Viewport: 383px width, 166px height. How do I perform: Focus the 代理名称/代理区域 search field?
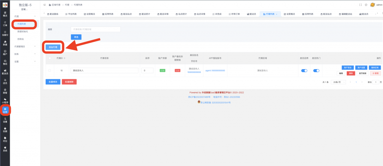tap(95, 29)
